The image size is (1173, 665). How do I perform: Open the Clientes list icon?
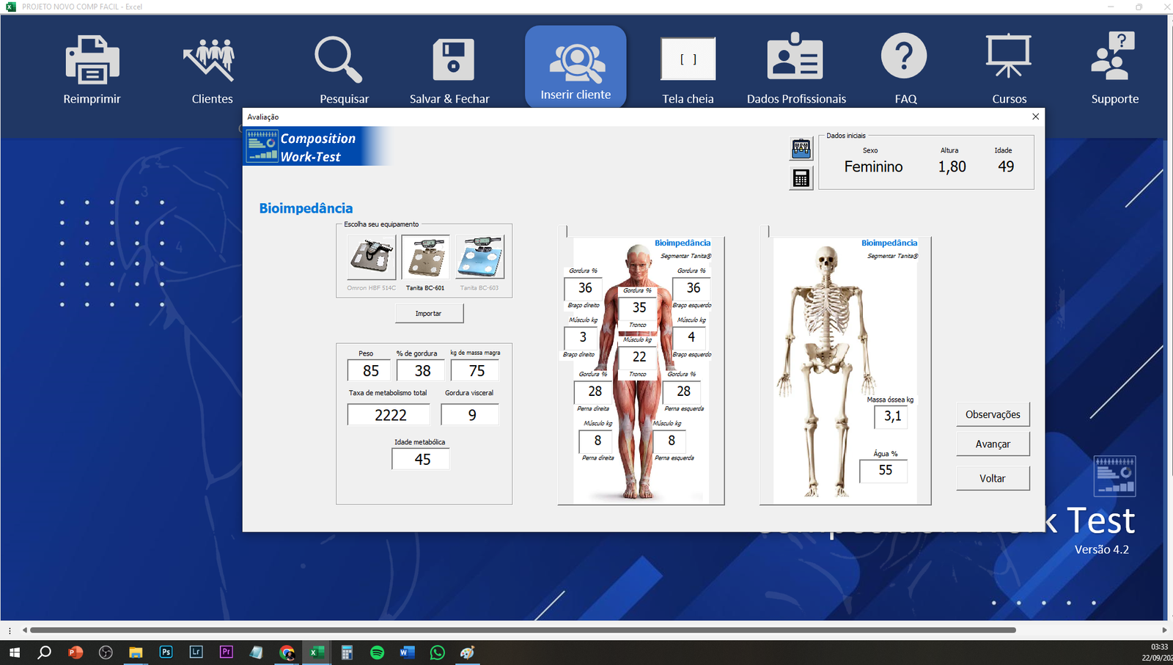211,60
